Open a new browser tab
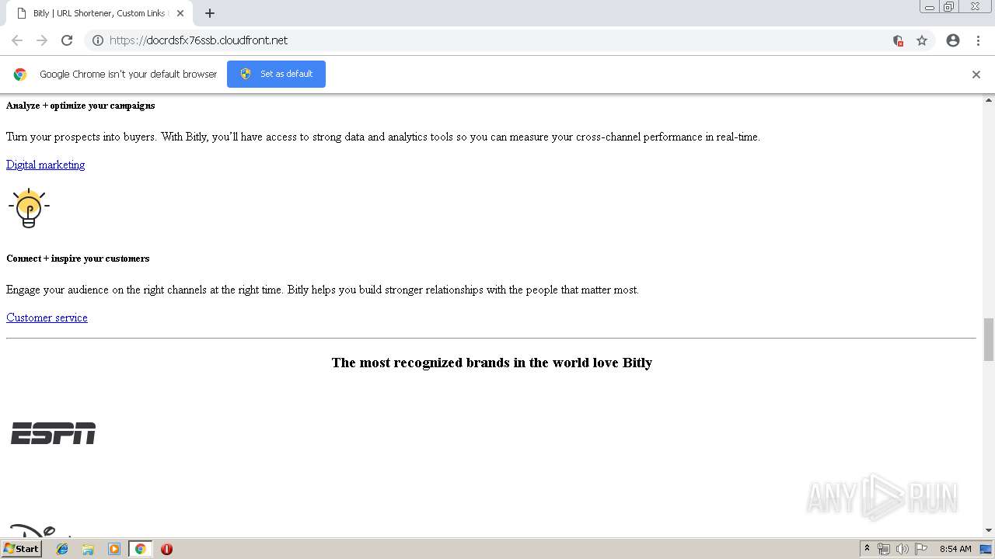Screen dimensions: 995x559 [210, 13]
